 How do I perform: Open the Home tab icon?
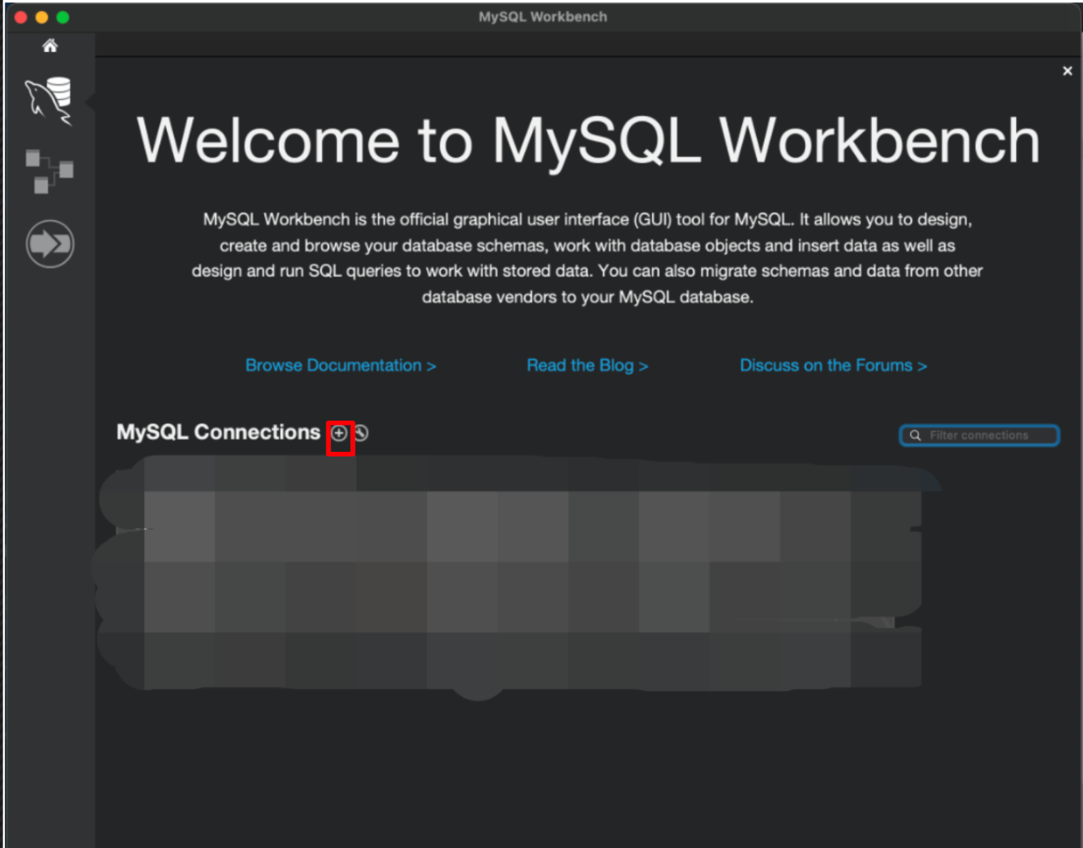[x=50, y=45]
